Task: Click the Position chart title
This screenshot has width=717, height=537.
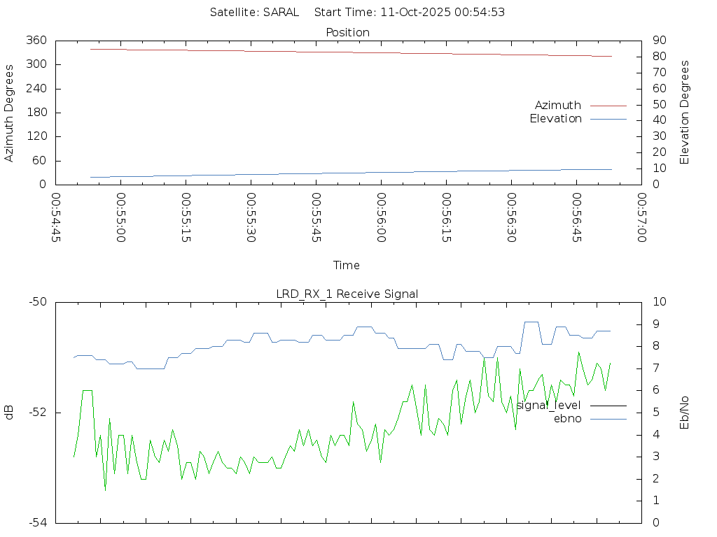Action: point(348,32)
